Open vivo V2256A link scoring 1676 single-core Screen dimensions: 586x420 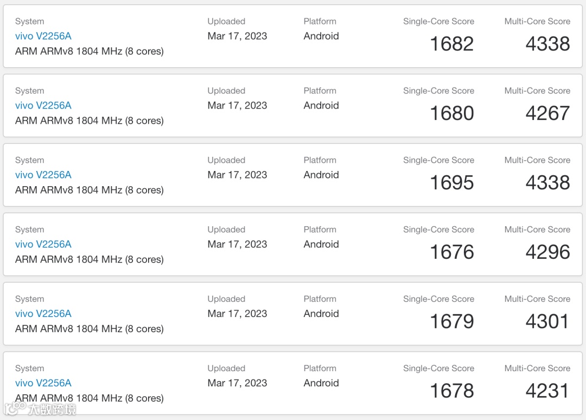pos(43,245)
